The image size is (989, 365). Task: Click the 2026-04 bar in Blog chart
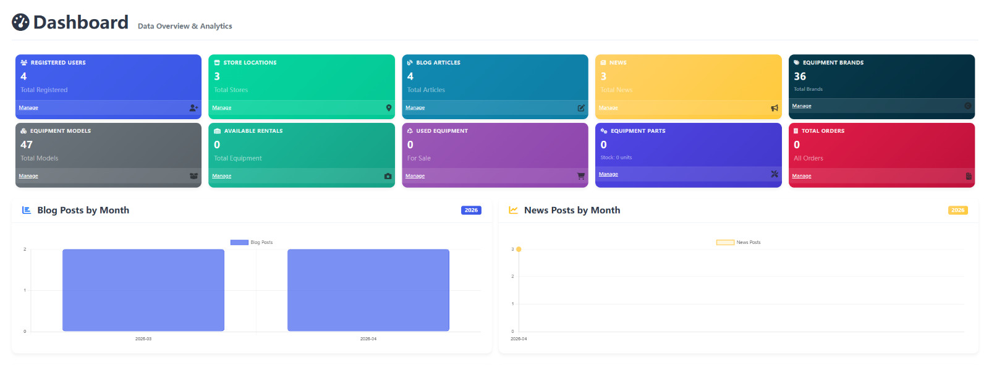coord(368,290)
